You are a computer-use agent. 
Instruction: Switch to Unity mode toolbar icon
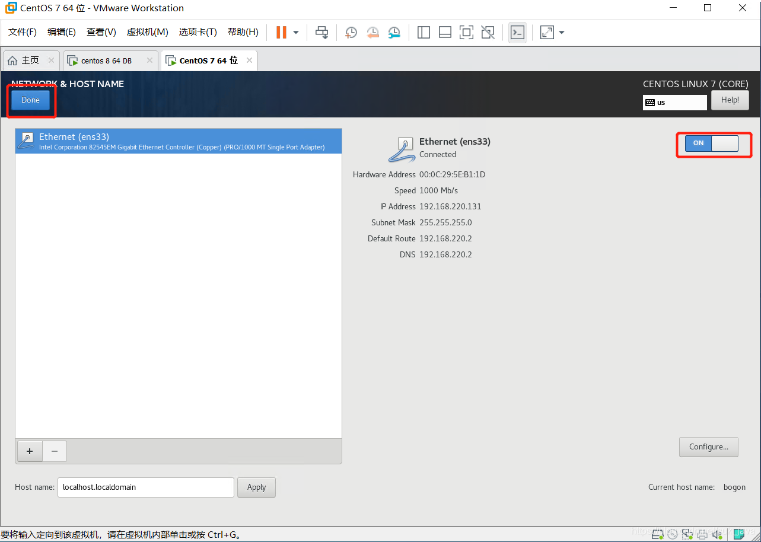coord(488,32)
